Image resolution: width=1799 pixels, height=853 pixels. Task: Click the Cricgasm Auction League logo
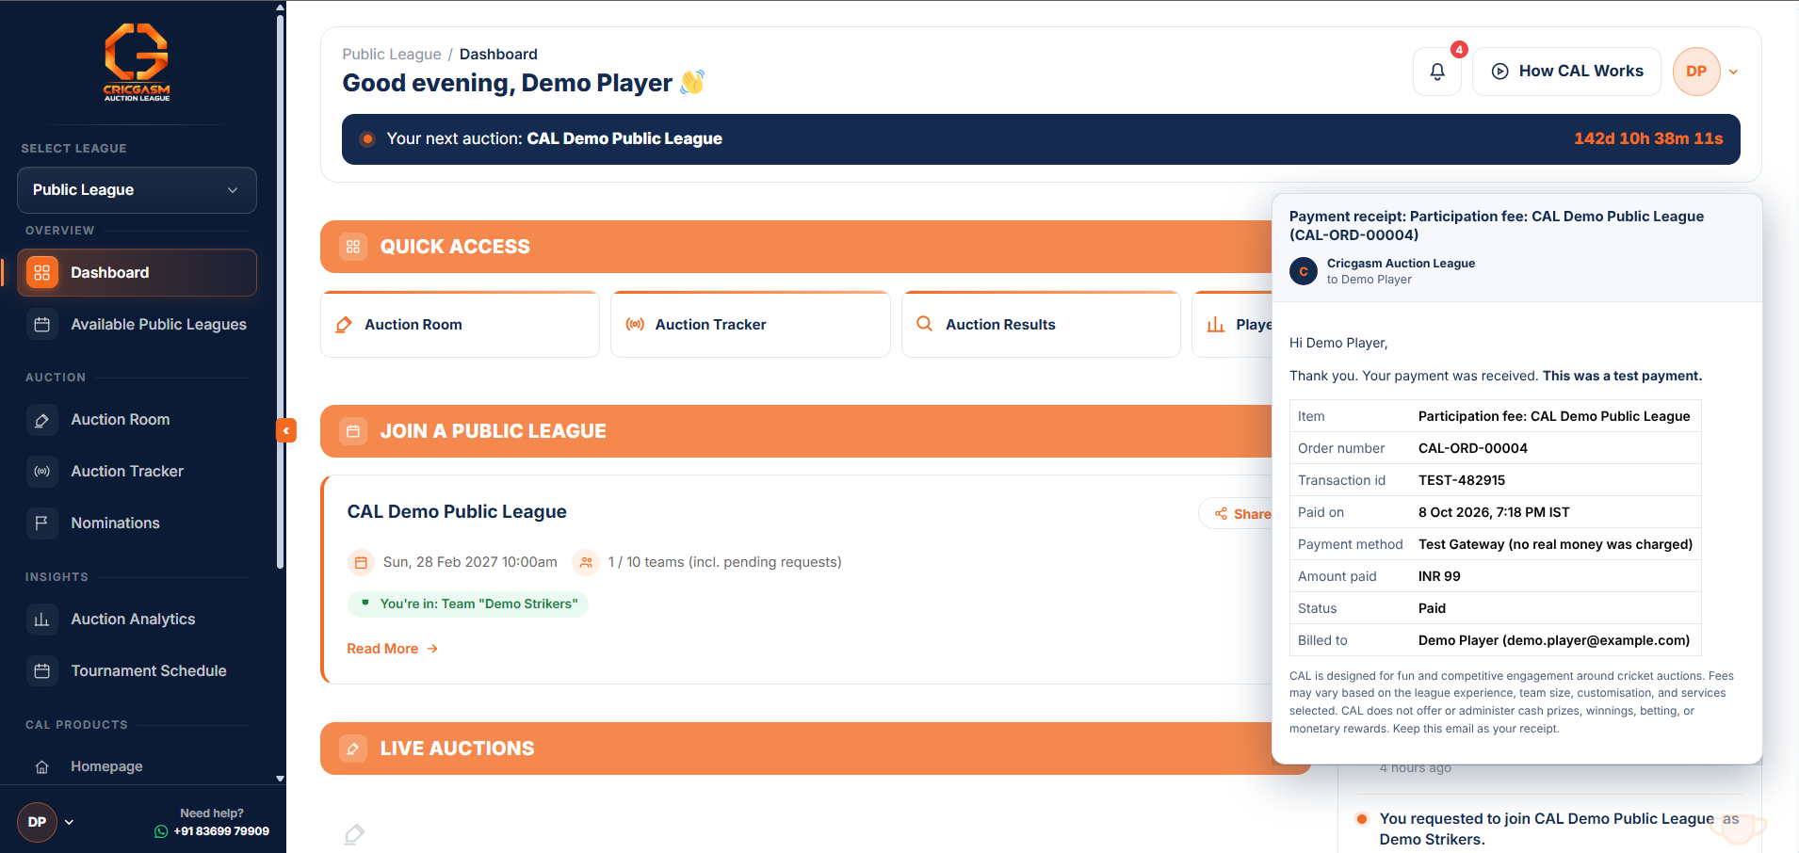(137, 62)
